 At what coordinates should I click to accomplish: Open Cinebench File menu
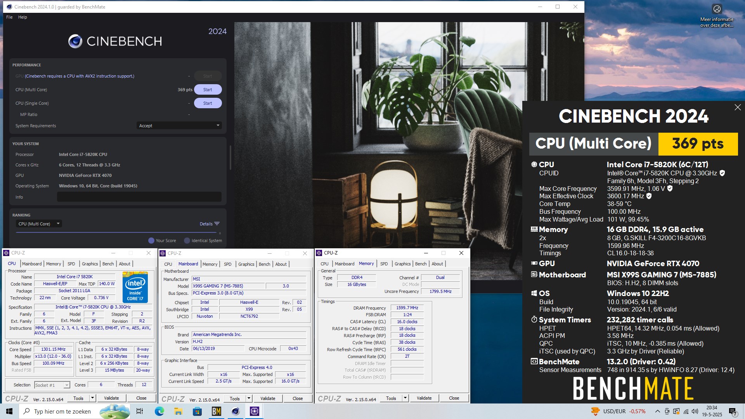point(9,17)
